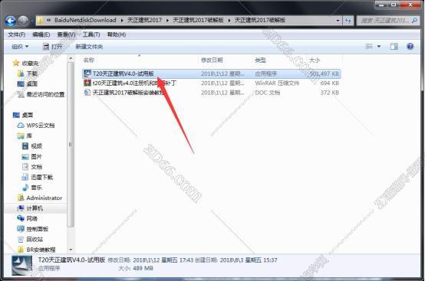Viewport: 425px width, 281px height.
Task: Open the view options dropdown arrow
Action: click(x=379, y=47)
